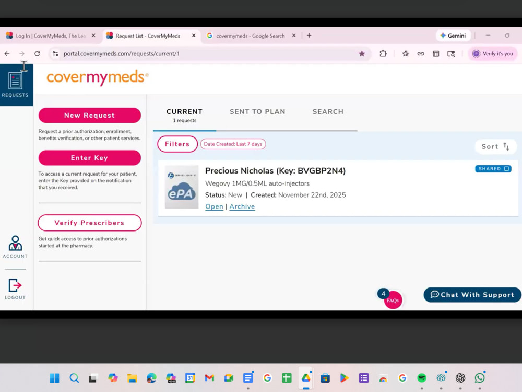Open the Precious Nicholas request link
Screen dimensions: 522x392
(214, 206)
